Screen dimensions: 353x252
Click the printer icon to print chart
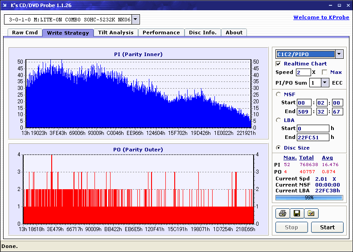(282, 214)
